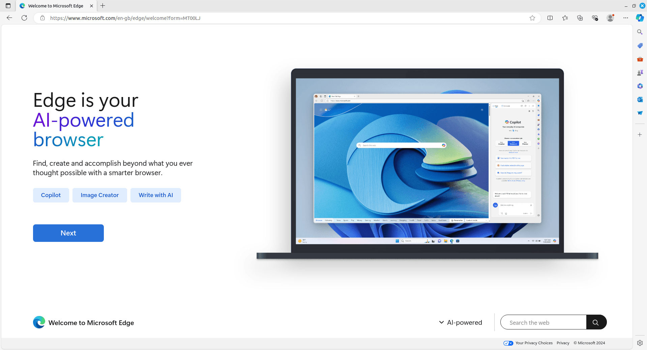Click the Write with AI button

click(156, 195)
